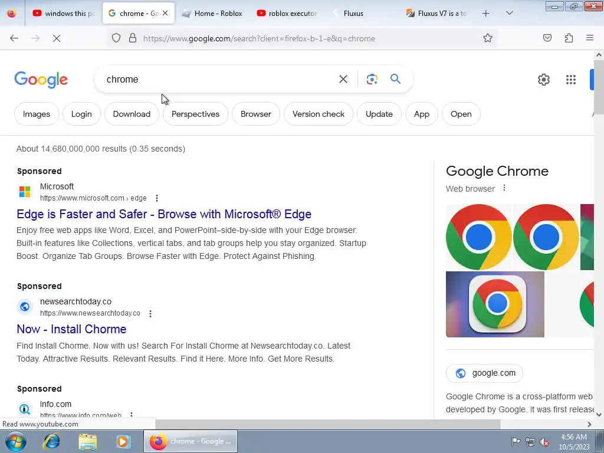View site security padlock info
Image resolution: width=604 pixels, height=453 pixels.
[x=133, y=38]
